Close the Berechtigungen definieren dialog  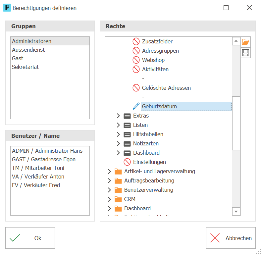249,8
